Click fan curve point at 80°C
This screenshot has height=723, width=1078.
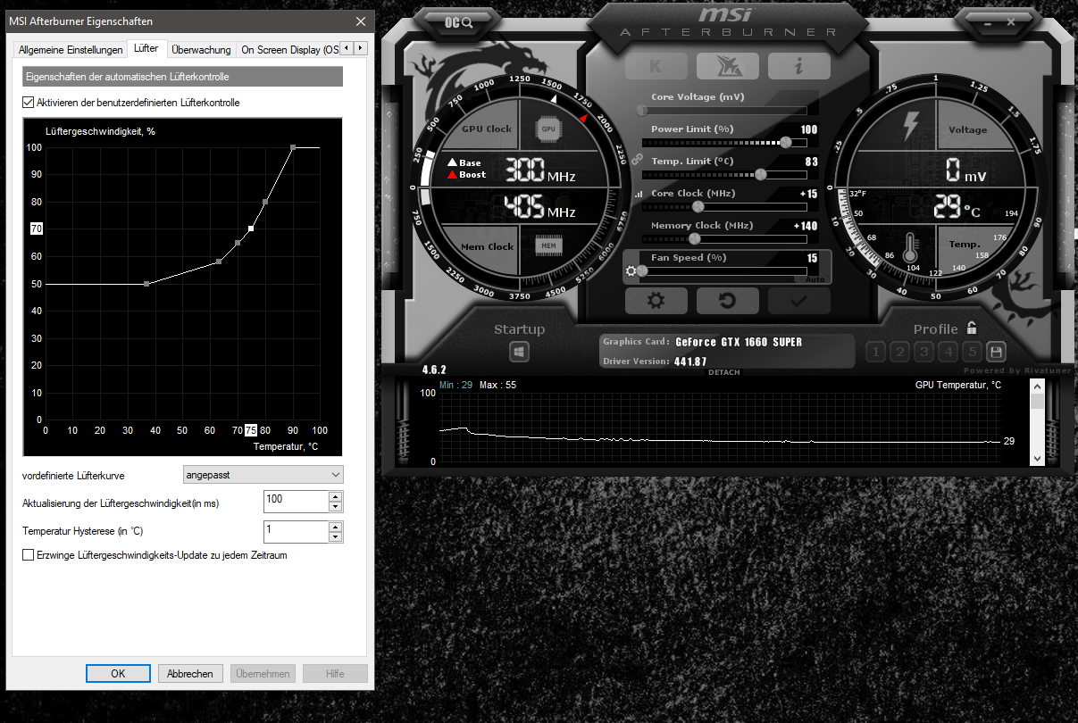coord(265,202)
